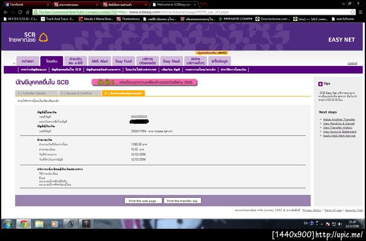Click Term of Use footer link
This screenshot has width=366, height=241.
(333, 210)
